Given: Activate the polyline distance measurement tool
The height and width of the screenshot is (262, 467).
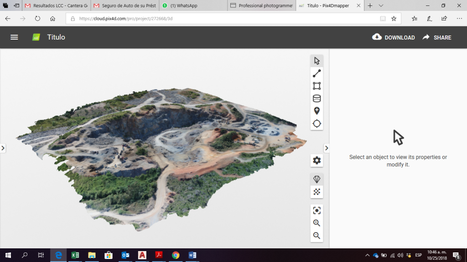Looking at the screenshot, I should coord(317,74).
